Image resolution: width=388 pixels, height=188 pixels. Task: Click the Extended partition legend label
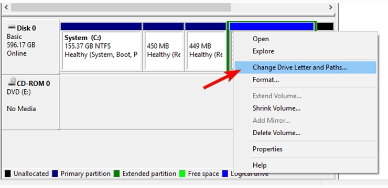149,174
